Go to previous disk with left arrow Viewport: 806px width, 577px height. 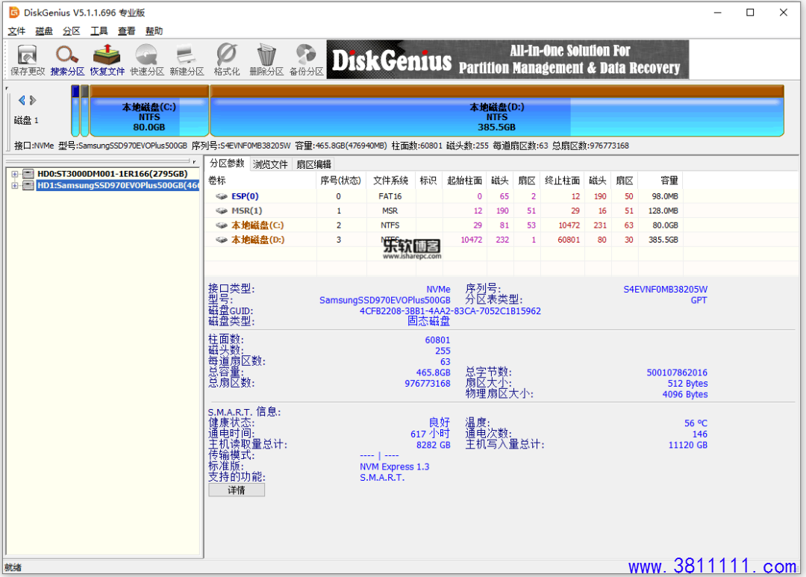pyautogui.click(x=22, y=100)
